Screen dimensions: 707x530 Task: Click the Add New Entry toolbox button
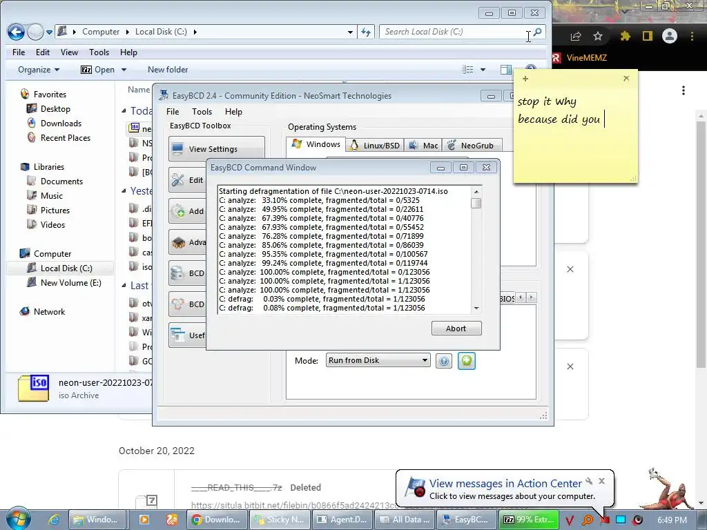[188, 211]
